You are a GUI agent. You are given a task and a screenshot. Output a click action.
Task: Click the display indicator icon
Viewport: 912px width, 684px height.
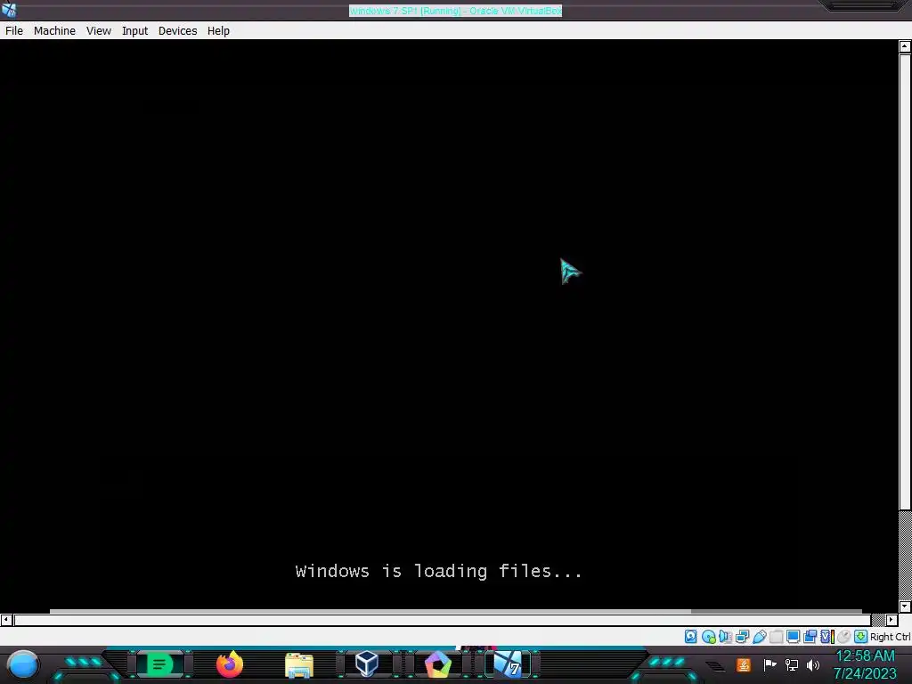pyautogui.click(x=793, y=636)
